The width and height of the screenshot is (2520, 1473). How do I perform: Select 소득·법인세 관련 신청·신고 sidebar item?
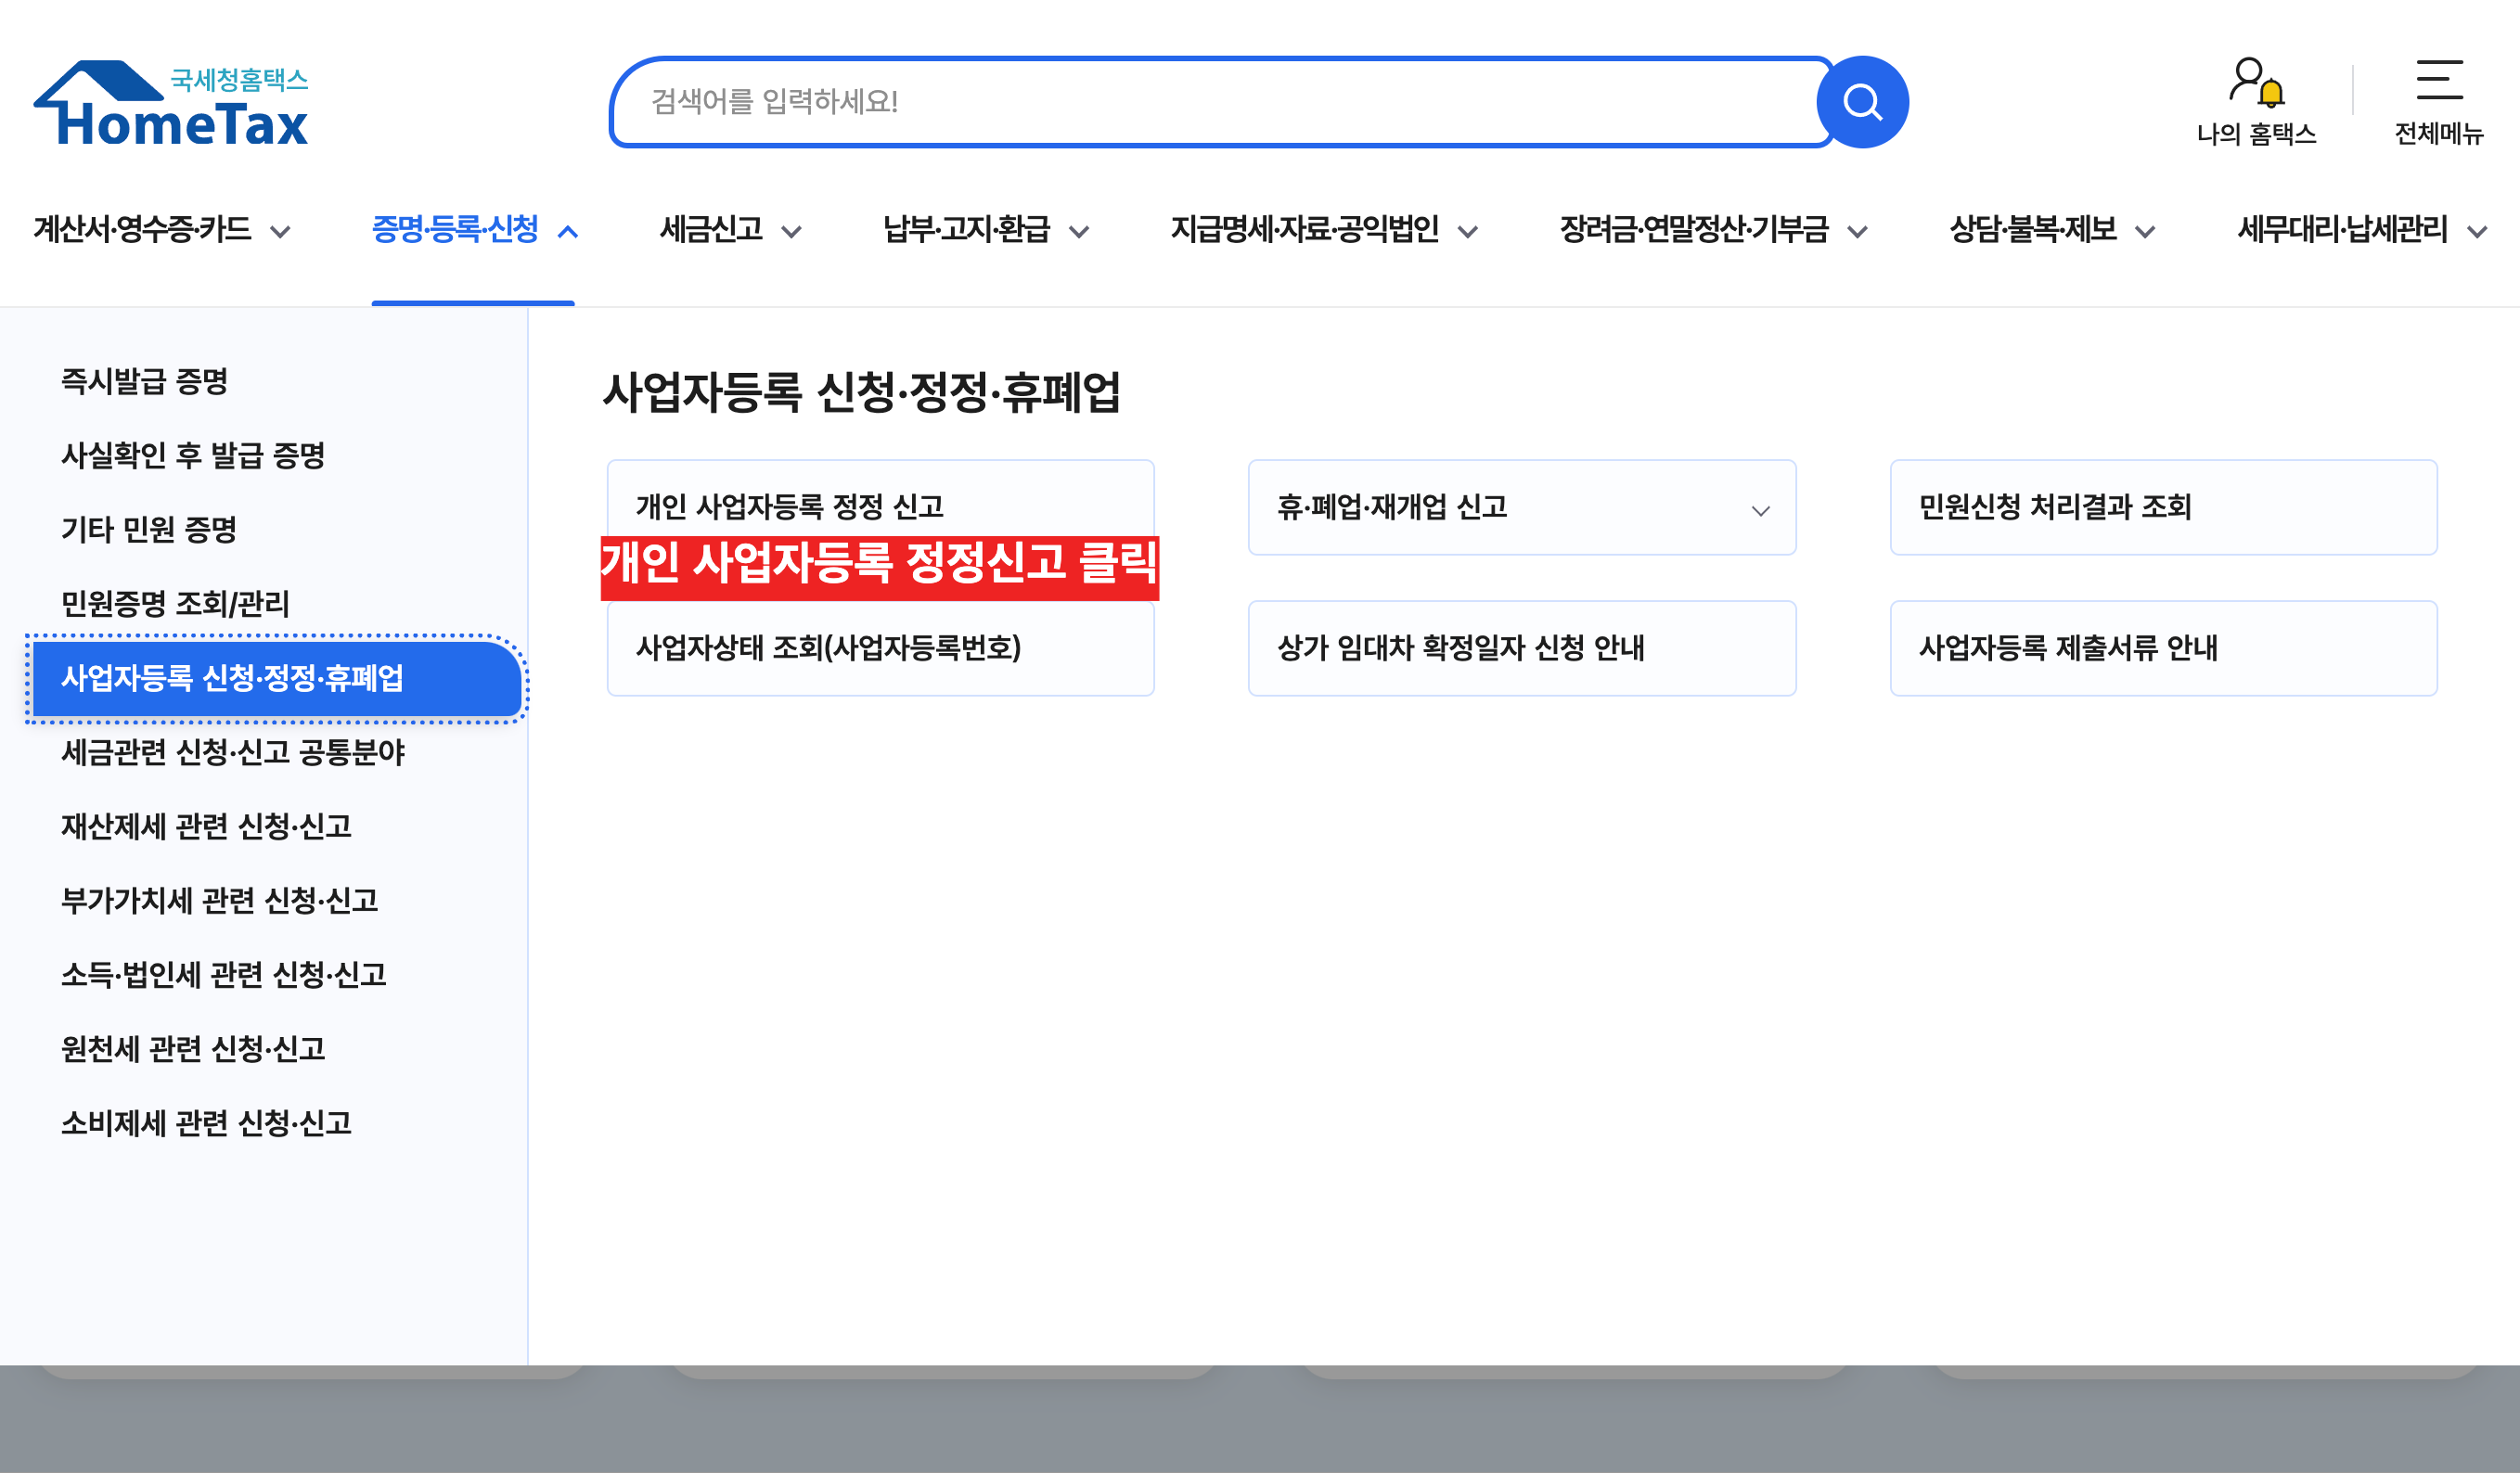[224, 974]
